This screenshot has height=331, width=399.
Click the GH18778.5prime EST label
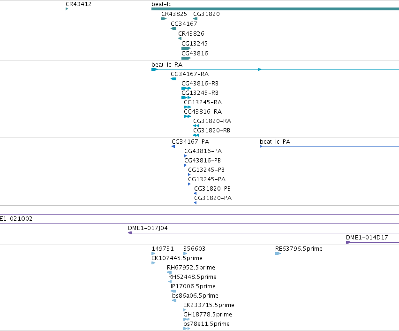click(208, 315)
